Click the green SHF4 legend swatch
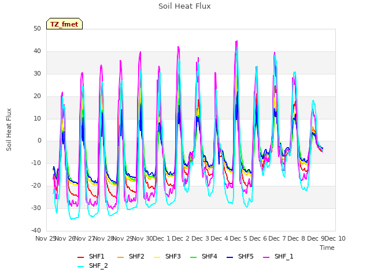Screen dimensions: 370x277 coord(194,257)
